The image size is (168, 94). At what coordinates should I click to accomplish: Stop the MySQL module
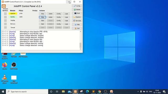click(x=43, y=17)
